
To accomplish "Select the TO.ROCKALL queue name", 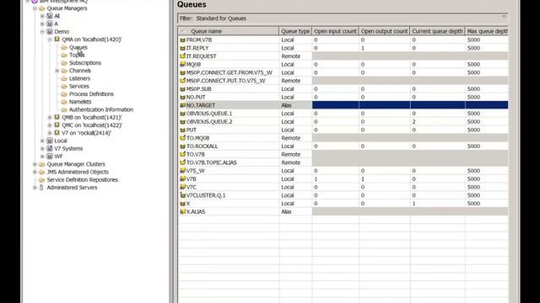I will (202, 146).
